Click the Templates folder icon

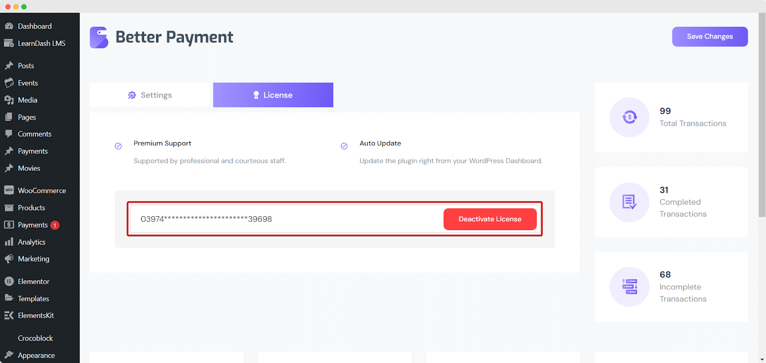coord(9,298)
